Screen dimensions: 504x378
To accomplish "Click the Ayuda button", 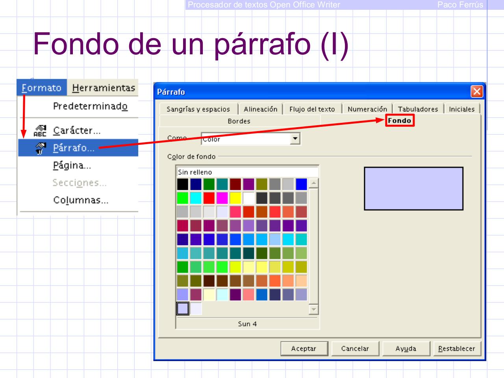I will (x=406, y=348).
